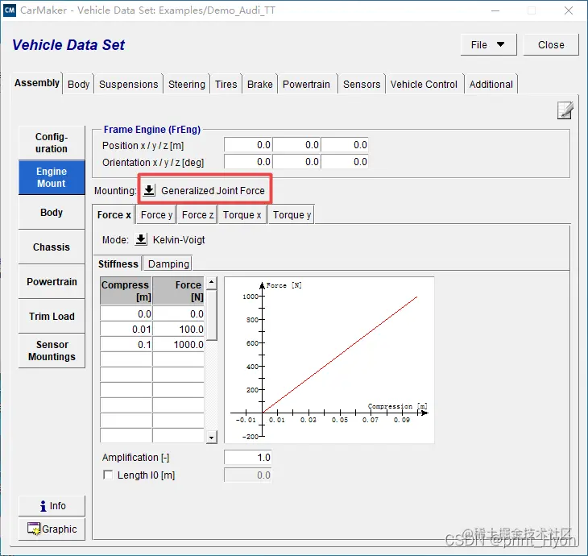Select the Torque y tab
This screenshot has height=556, width=588.
pyautogui.click(x=292, y=214)
